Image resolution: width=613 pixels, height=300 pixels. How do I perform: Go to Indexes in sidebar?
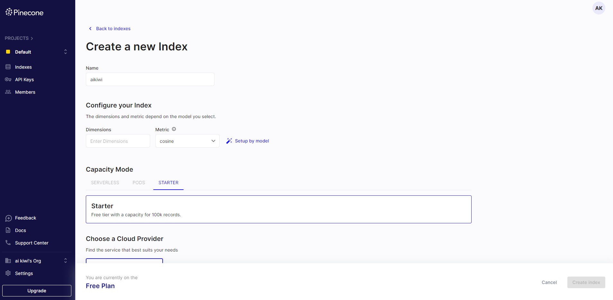coord(23,67)
